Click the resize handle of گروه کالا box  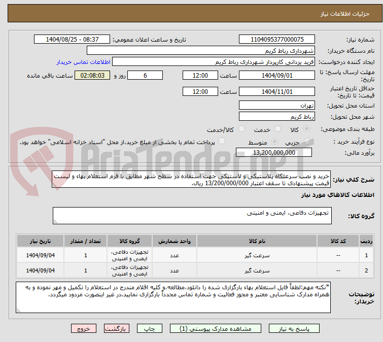click(x=55, y=222)
